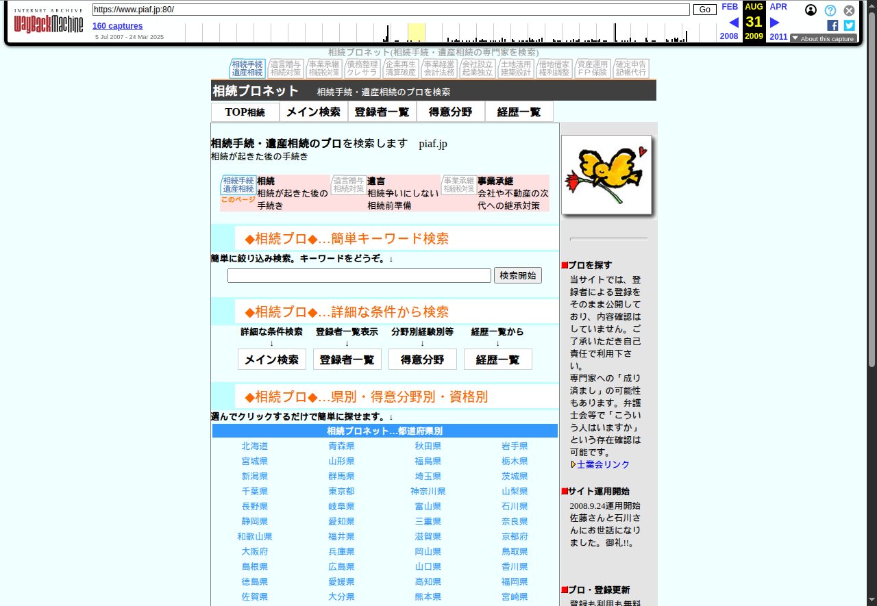Open the メイン検索 tab

313,112
